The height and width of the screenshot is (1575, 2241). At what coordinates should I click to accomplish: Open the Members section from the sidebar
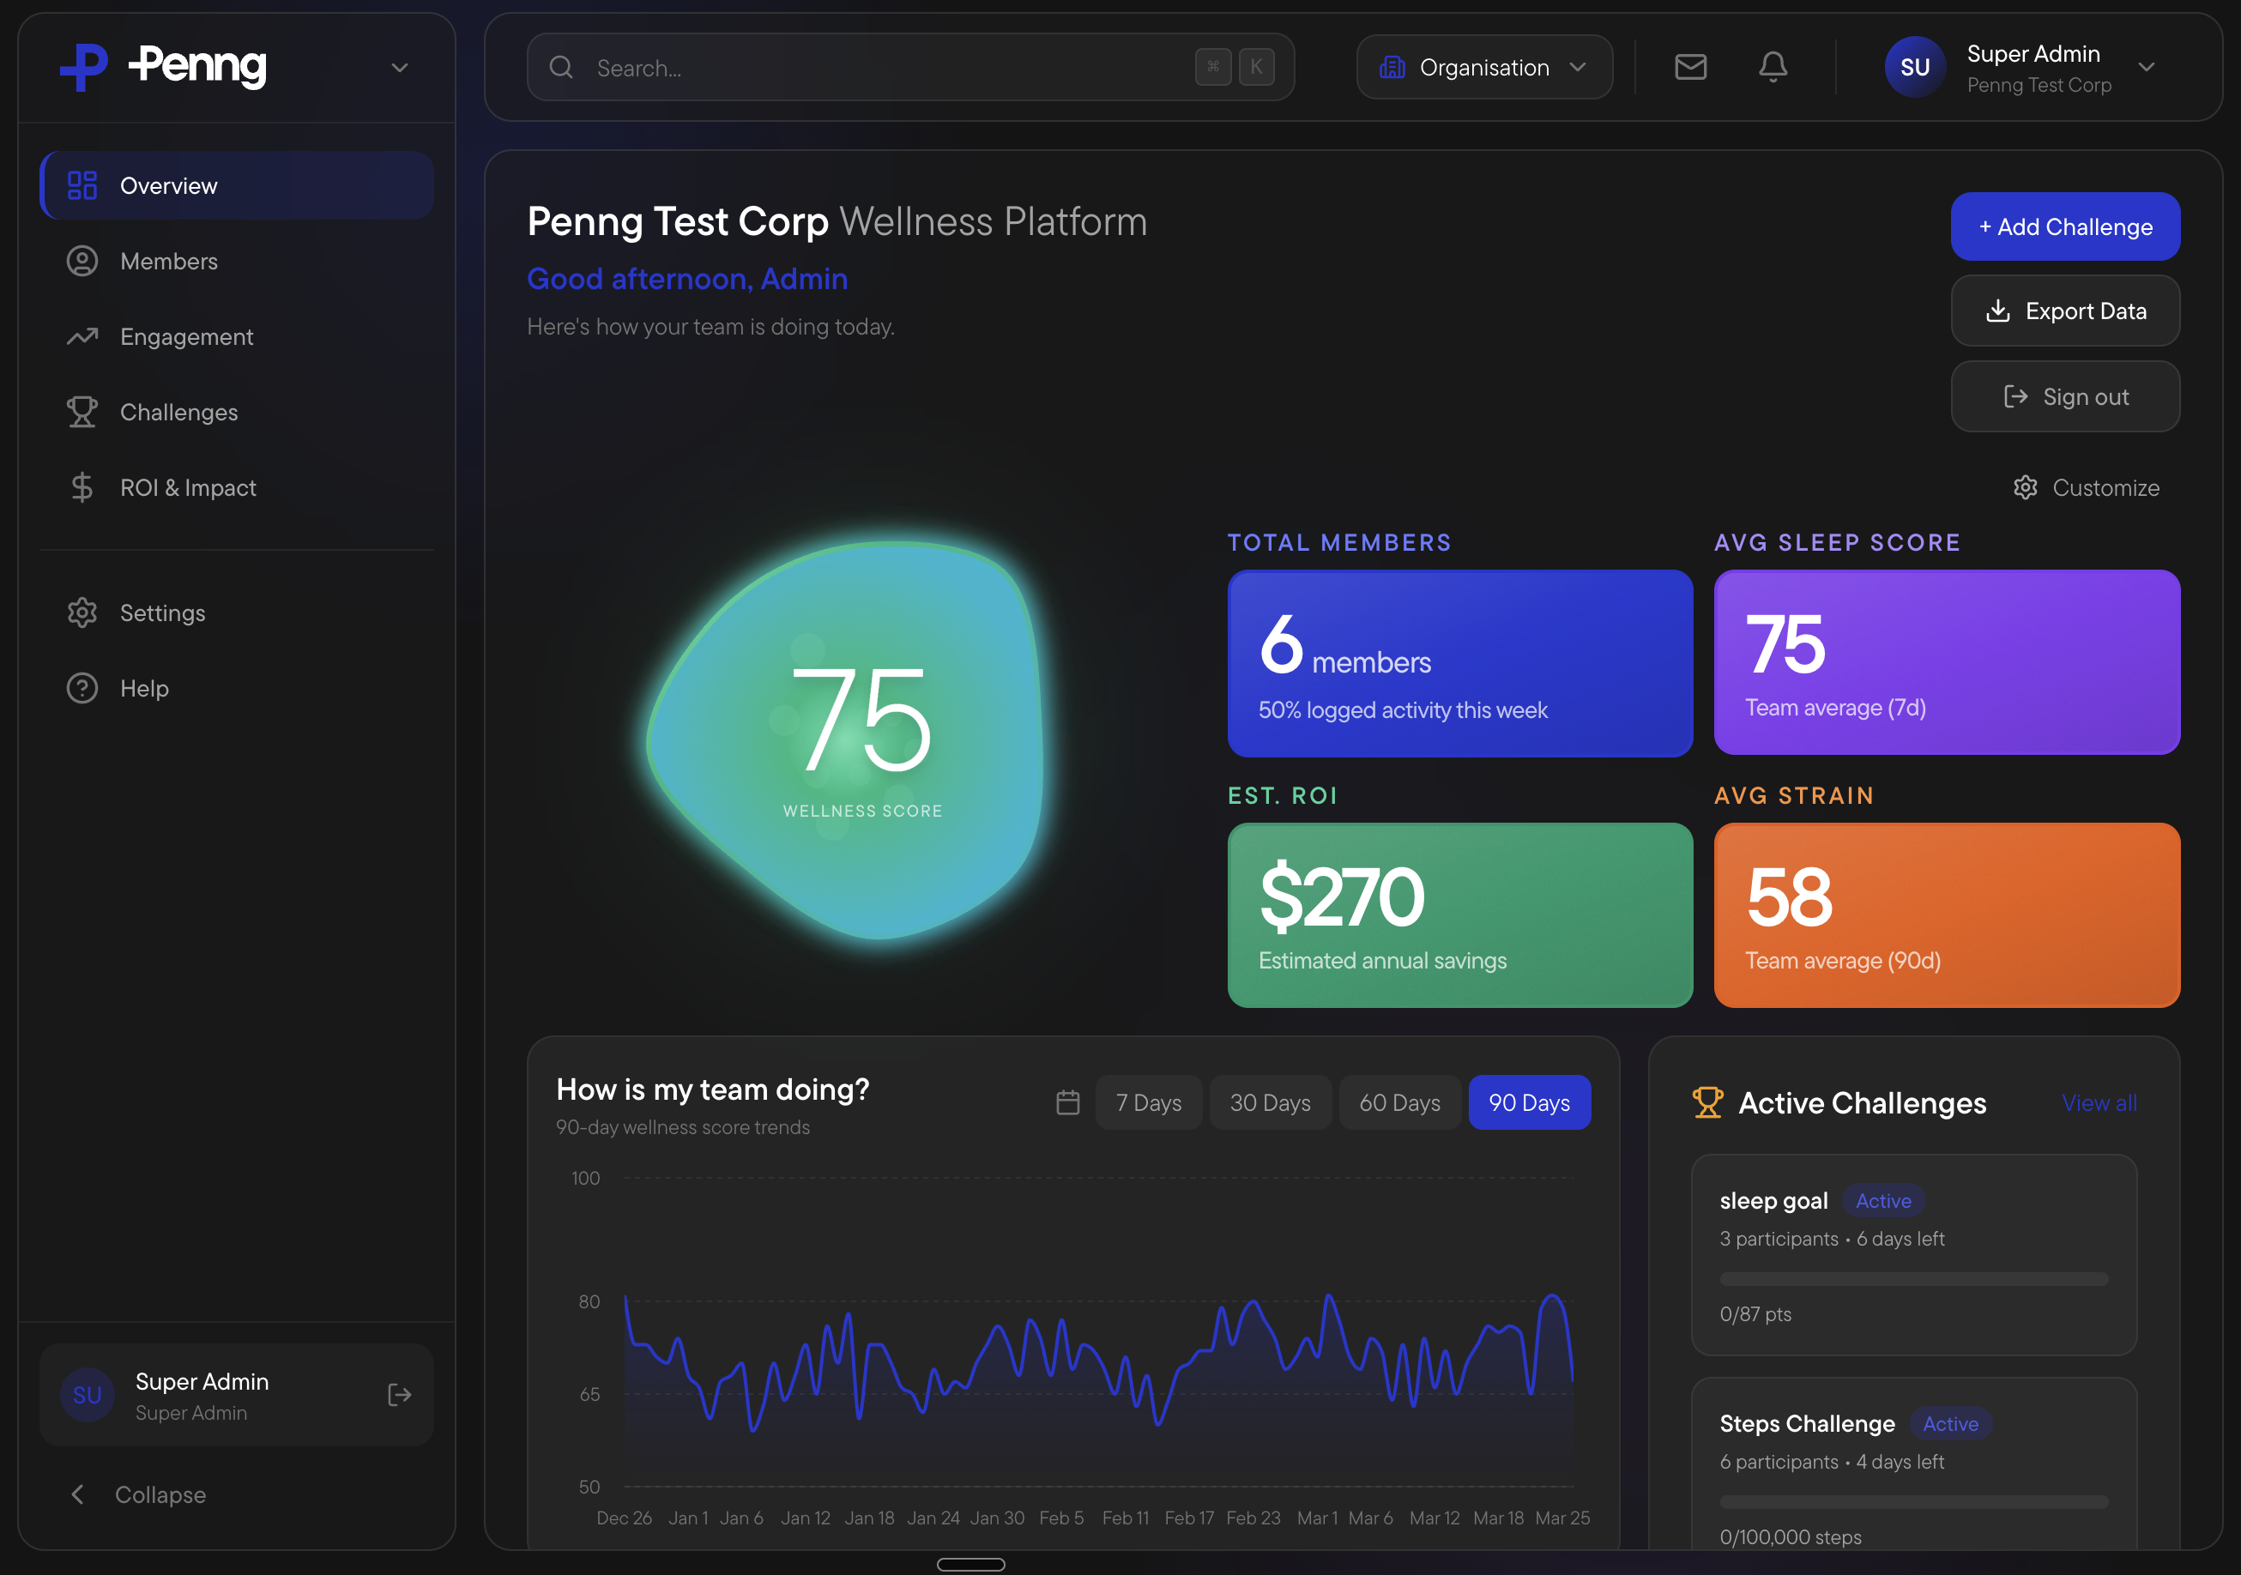click(169, 261)
